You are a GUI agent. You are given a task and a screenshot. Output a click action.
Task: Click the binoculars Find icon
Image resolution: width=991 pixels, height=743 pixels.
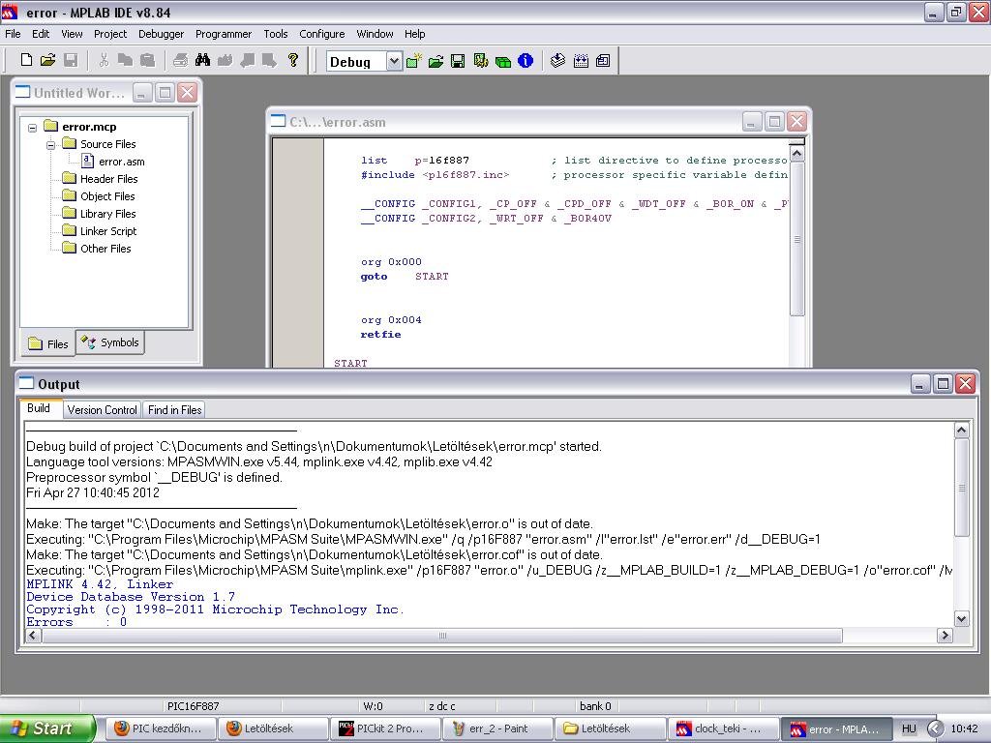click(202, 61)
